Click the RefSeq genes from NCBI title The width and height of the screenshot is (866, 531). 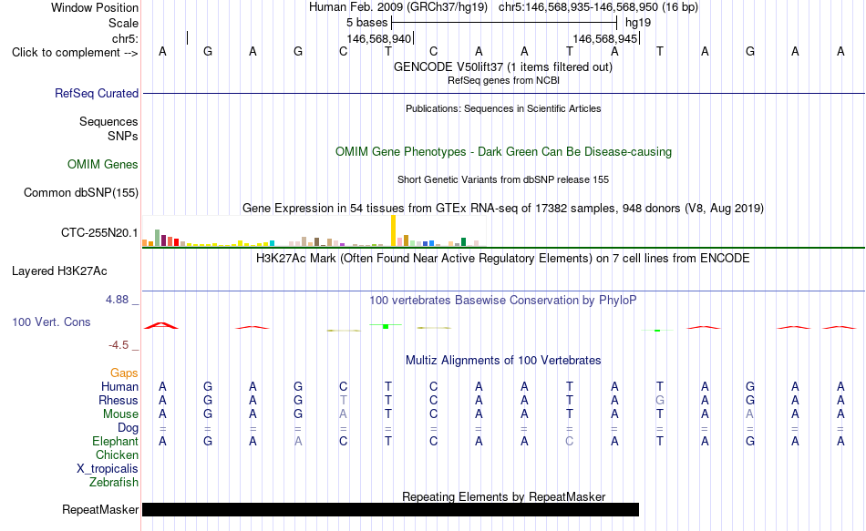click(x=503, y=80)
